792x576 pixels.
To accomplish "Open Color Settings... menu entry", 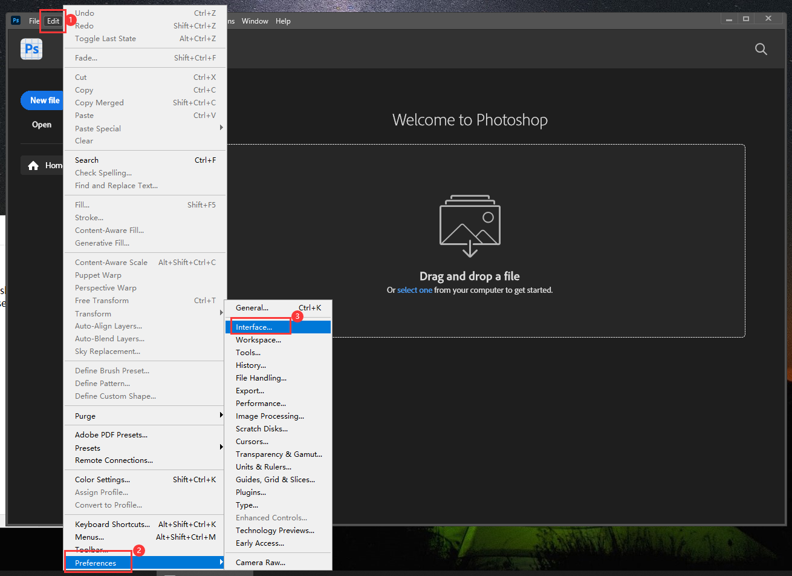I will coord(102,480).
